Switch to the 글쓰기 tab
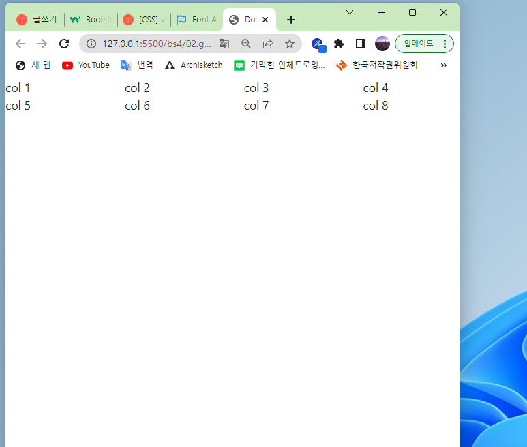Image resolution: width=527 pixels, height=447 pixels. (37, 20)
